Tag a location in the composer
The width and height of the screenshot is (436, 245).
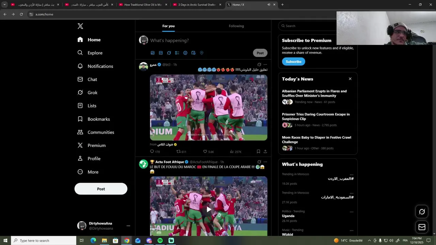coord(202,53)
